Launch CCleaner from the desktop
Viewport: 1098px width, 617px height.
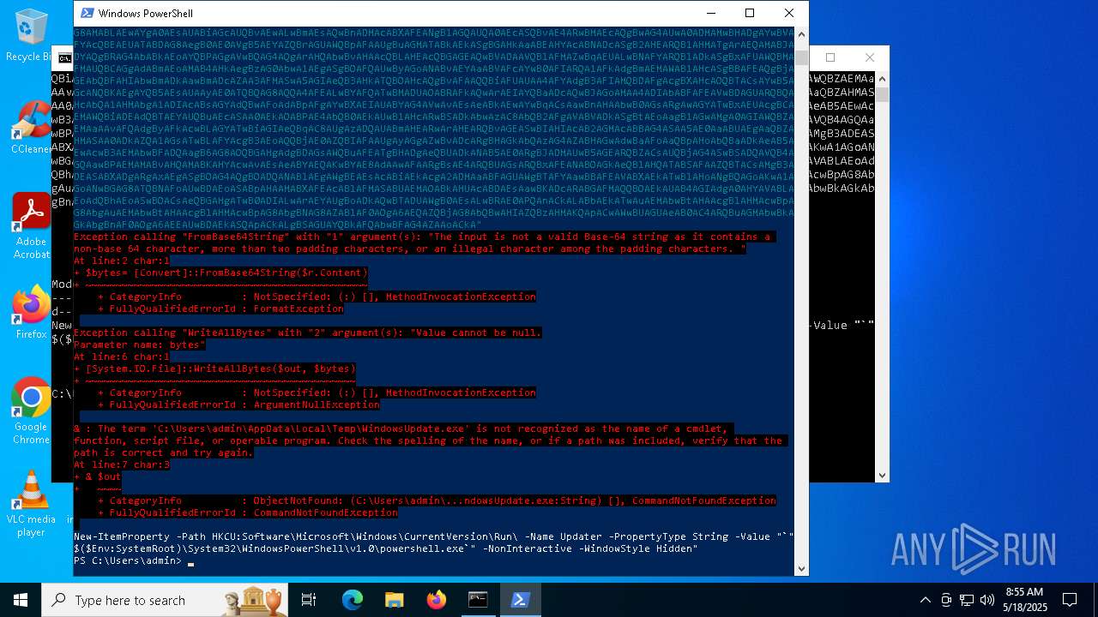click(31, 127)
